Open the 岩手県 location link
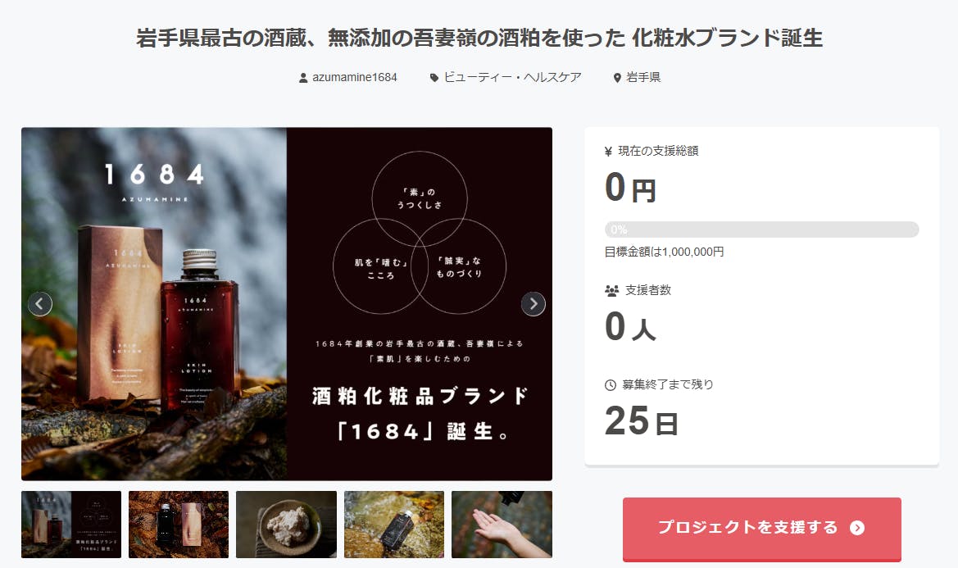958x568 pixels. [643, 78]
